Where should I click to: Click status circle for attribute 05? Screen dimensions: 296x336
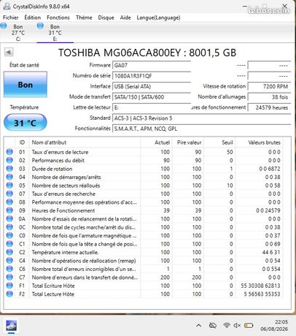(x=9, y=186)
